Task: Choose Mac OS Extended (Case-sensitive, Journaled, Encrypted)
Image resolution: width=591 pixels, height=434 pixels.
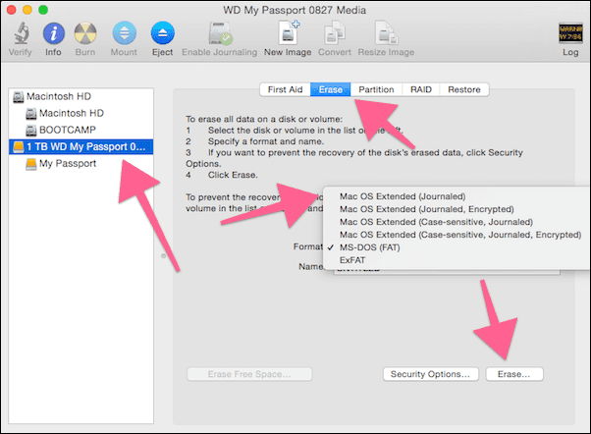Action: (x=457, y=235)
